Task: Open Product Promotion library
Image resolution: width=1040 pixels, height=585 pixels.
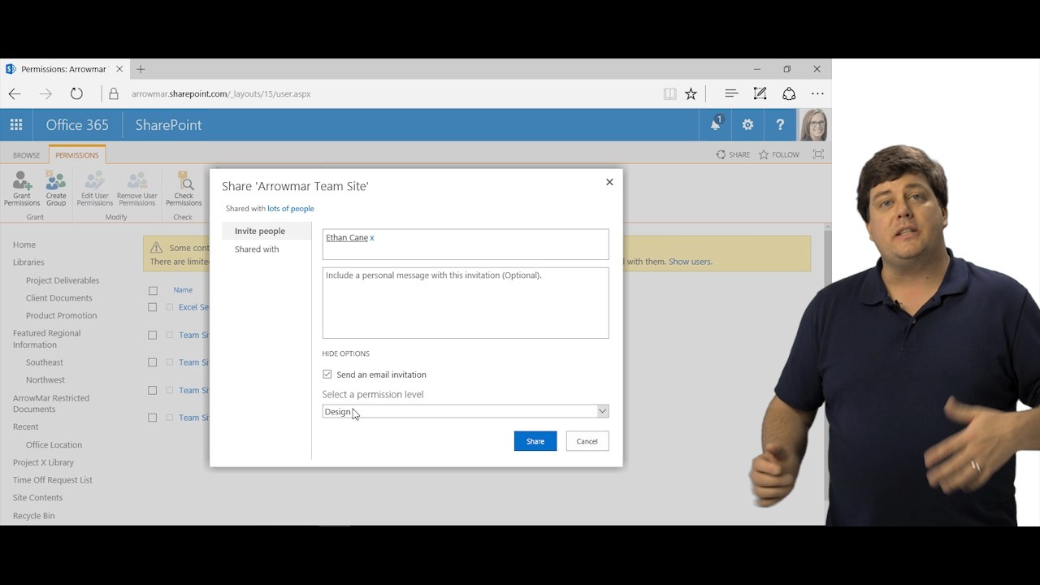Action: click(61, 315)
